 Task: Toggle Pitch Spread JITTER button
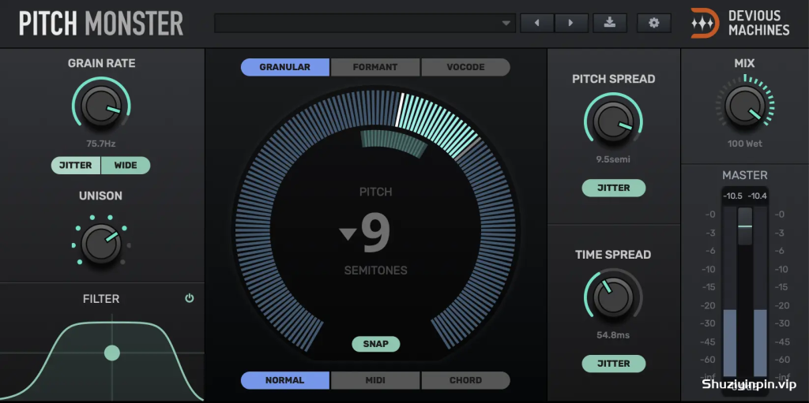[613, 188]
